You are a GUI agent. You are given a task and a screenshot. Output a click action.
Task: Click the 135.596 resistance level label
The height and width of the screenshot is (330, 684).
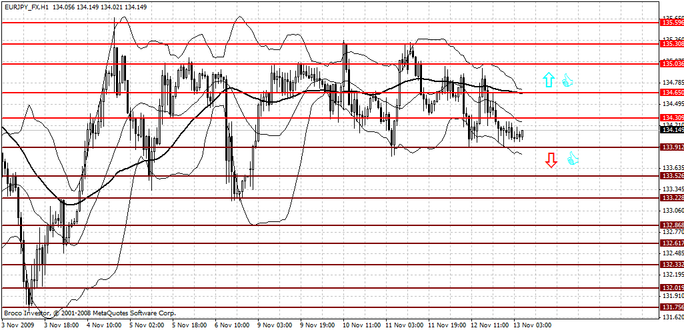[x=673, y=22]
